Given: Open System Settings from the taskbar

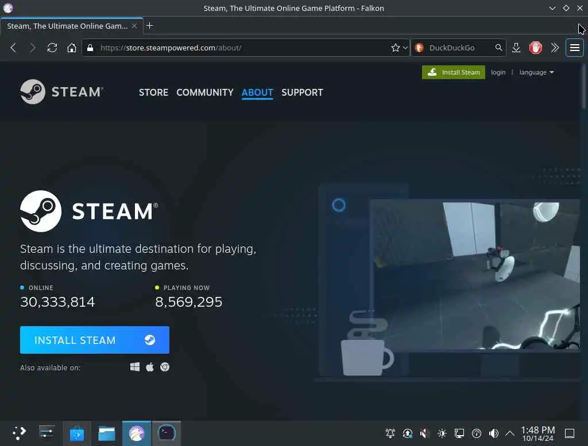Looking at the screenshot, I should pos(47,433).
